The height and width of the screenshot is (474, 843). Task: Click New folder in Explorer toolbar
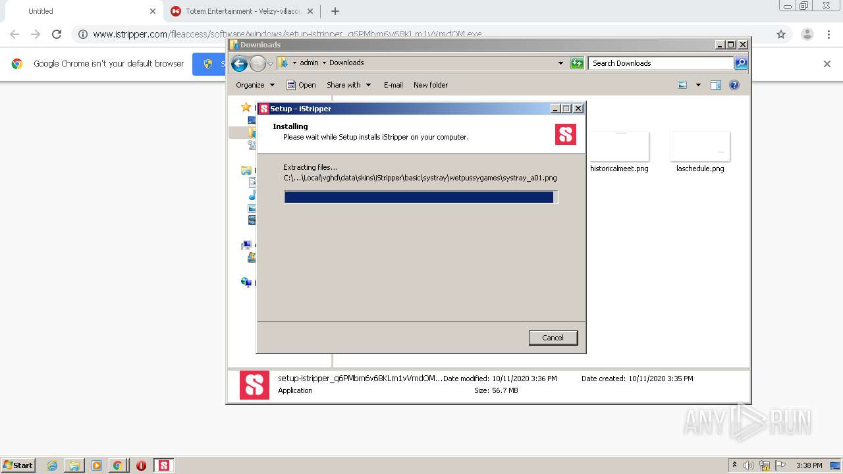coord(431,85)
